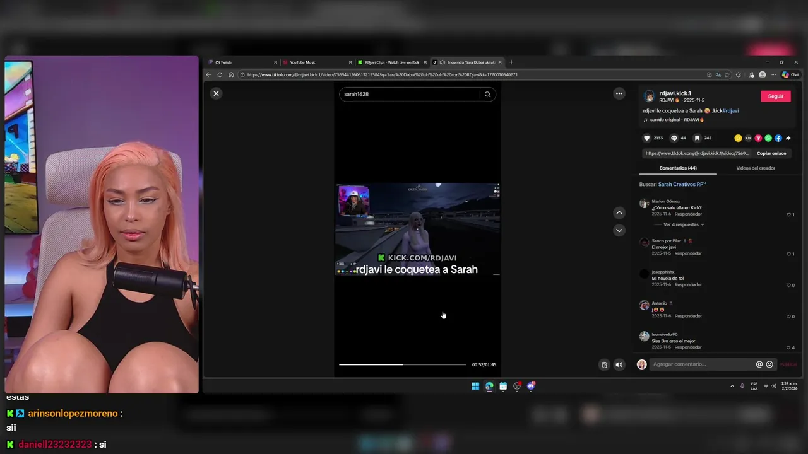Open 'Sarah Creativos RP' search suggestion
This screenshot has width=808, height=454.
681,185
